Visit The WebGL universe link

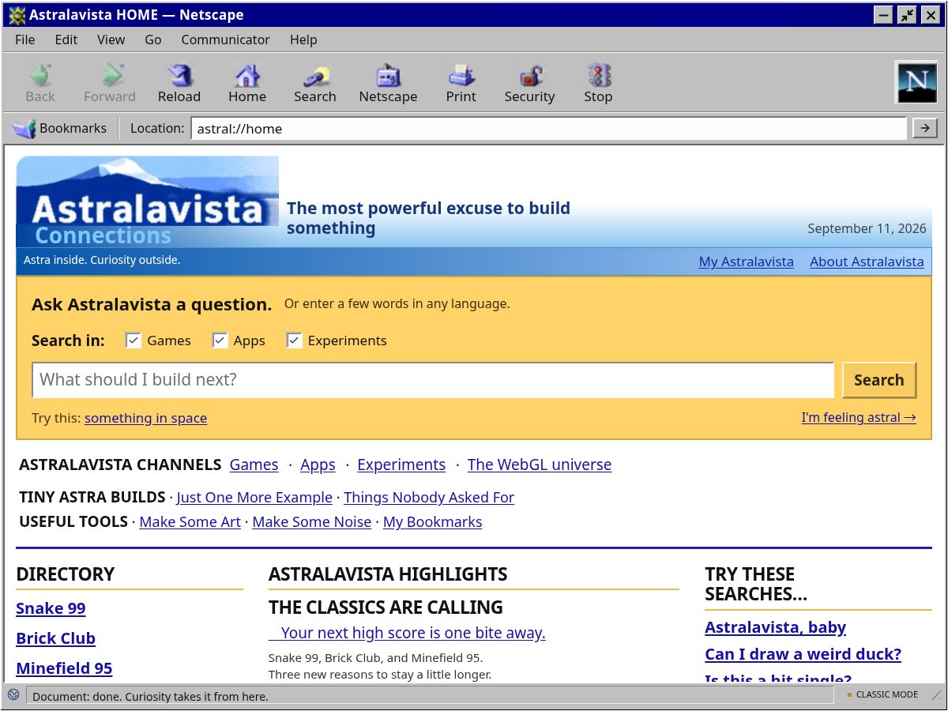pyautogui.click(x=540, y=465)
